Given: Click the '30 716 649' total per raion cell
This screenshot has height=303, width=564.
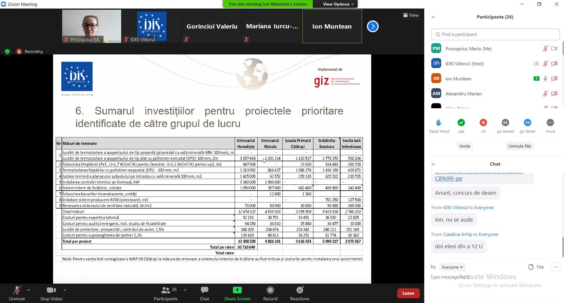Looking at the screenshot, I should [x=246, y=247].
